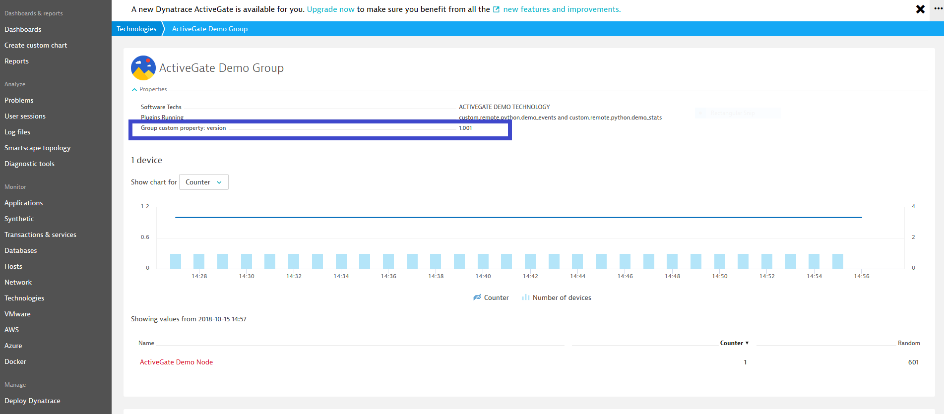This screenshot has width=944, height=414.
Task: Navigate to User sessions
Action: click(25, 116)
